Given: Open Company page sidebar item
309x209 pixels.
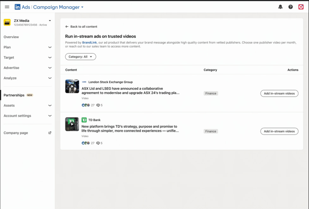Looking at the screenshot, I should [x=16, y=133].
